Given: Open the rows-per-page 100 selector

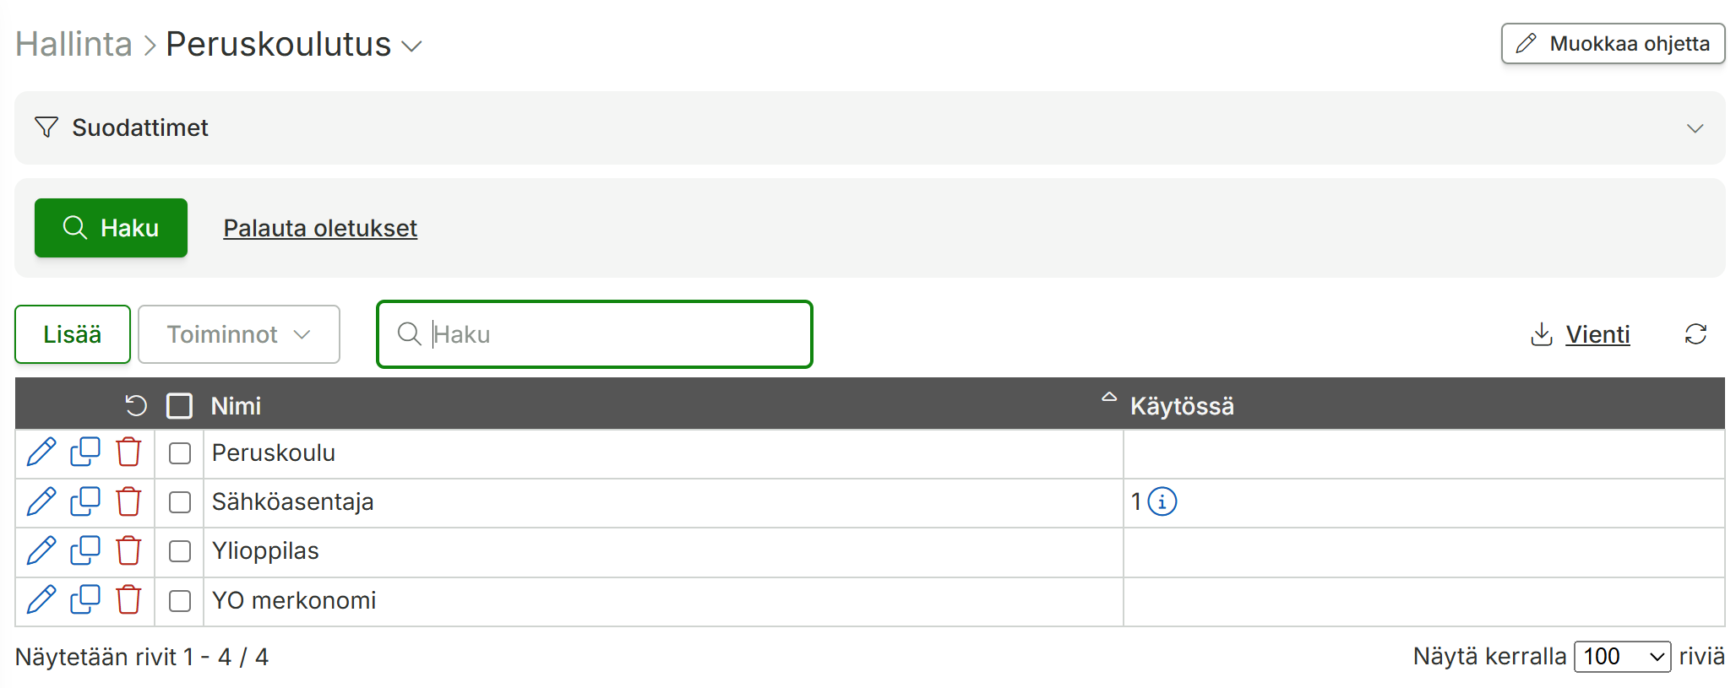Looking at the screenshot, I should (1622, 657).
